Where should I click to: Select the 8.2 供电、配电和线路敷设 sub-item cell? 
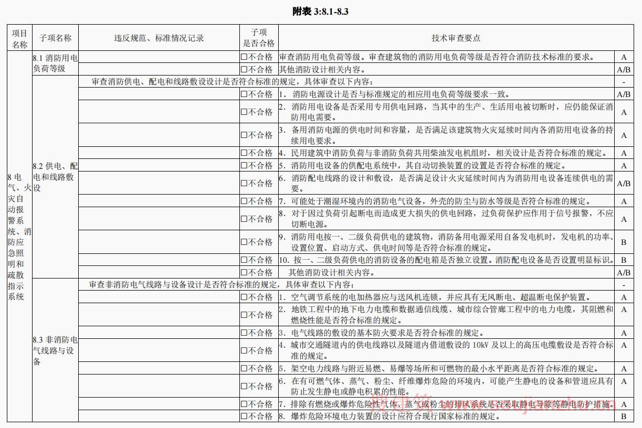[55, 177]
